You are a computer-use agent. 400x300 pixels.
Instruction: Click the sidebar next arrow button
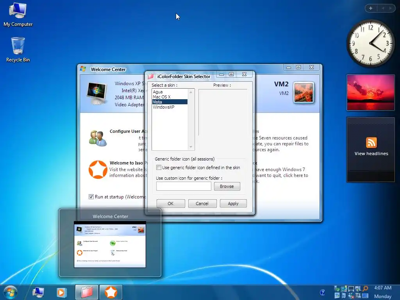[x=390, y=8]
